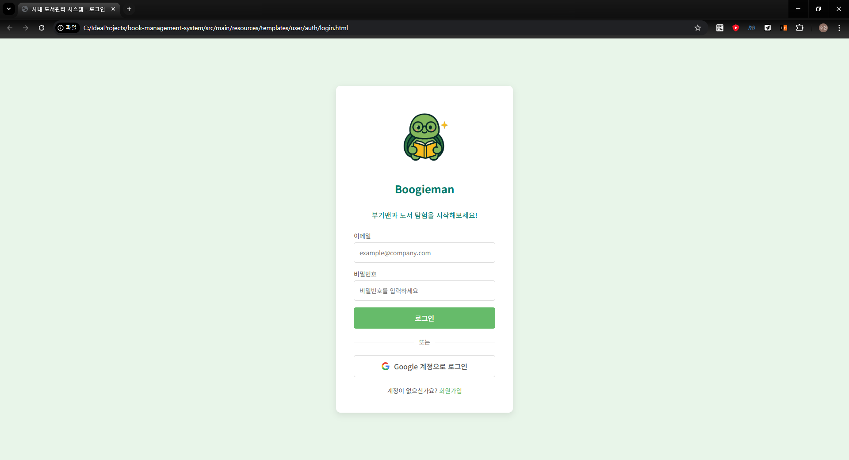Viewport: 849px width, 460px height.
Task: Click the paper plane extension icon
Action: (768, 27)
